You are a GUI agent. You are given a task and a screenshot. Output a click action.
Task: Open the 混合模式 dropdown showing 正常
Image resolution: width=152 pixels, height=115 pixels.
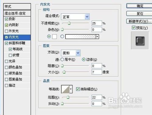point(75,17)
